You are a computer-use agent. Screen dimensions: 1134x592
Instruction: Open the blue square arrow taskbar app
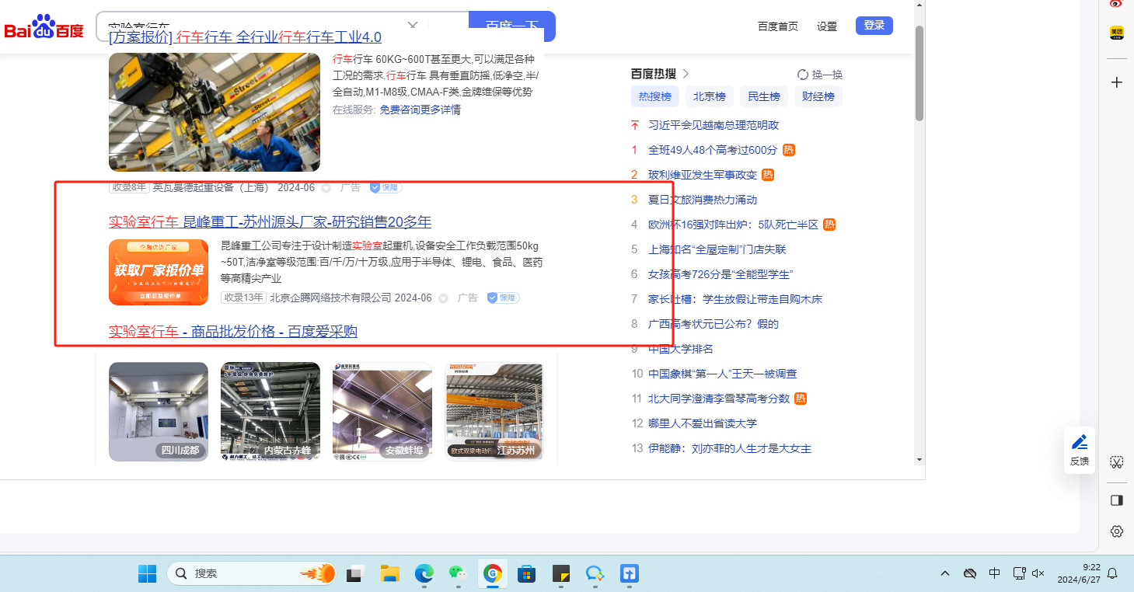tap(630, 573)
